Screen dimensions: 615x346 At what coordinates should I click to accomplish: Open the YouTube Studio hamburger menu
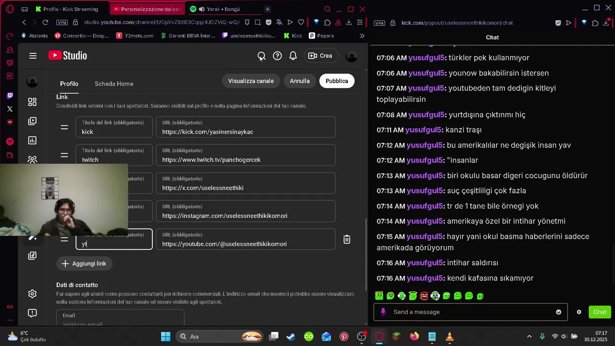(x=33, y=56)
